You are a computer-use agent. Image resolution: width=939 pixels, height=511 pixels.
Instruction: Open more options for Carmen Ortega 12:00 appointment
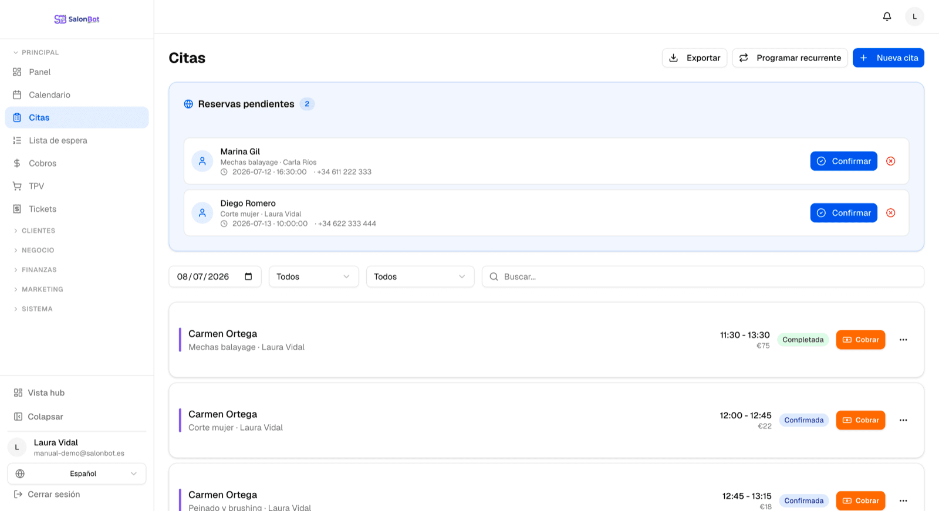903,420
